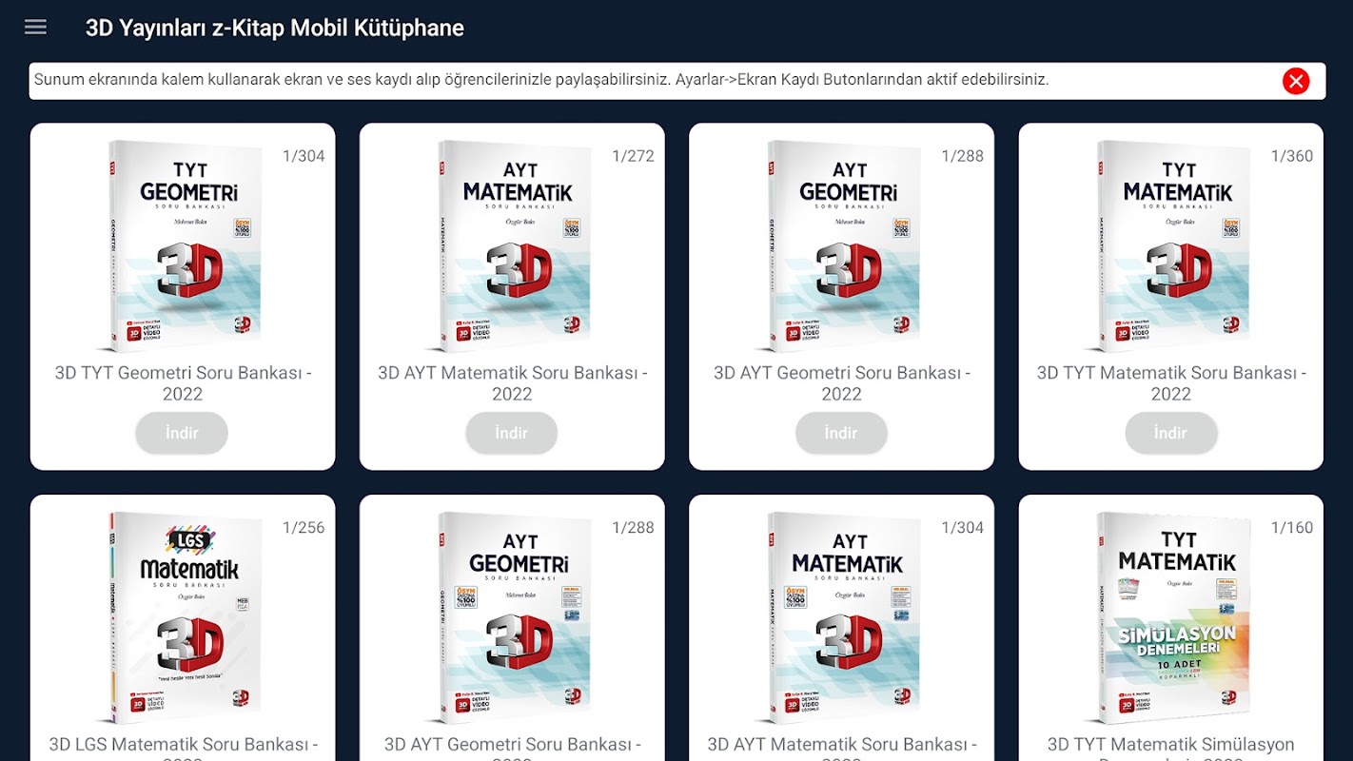Tap İndir for AYT Matematik Soru Bankası 2022
1353x761 pixels.
point(512,434)
